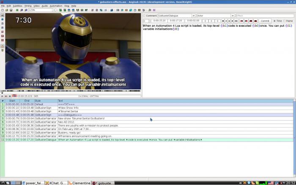Expand the Actor dropdown

click(233, 16)
